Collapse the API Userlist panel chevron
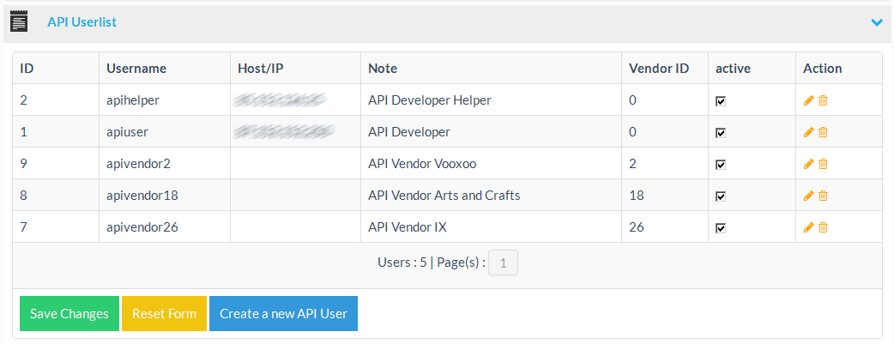Screen dimensions: 894x344 tap(876, 22)
